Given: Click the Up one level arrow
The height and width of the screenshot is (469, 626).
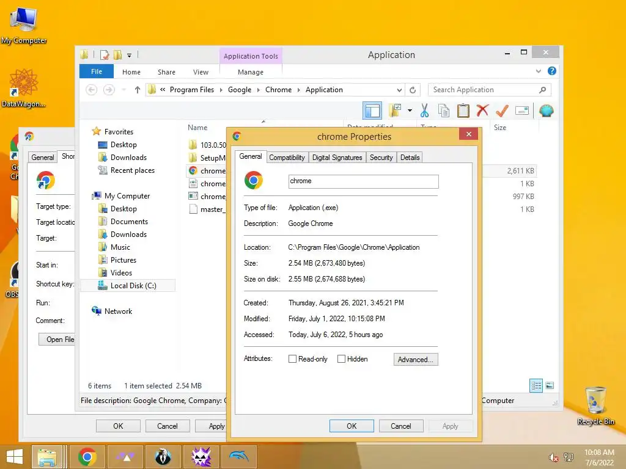Looking at the screenshot, I should pyautogui.click(x=138, y=90).
